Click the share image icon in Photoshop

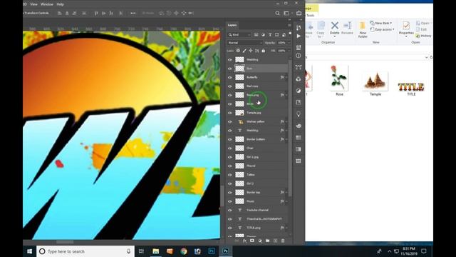[x=299, y=13]
